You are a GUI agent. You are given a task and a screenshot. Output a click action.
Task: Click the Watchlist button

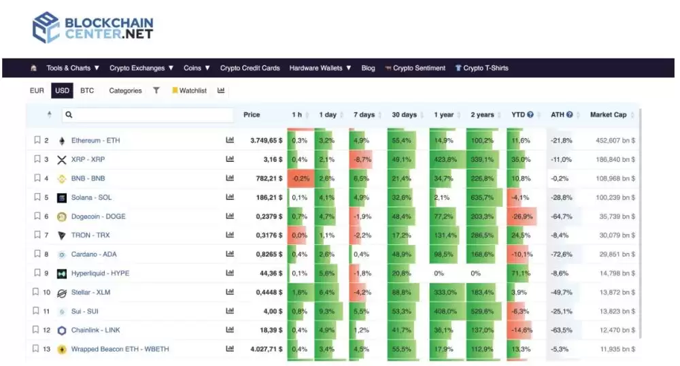tap(189, 90)
